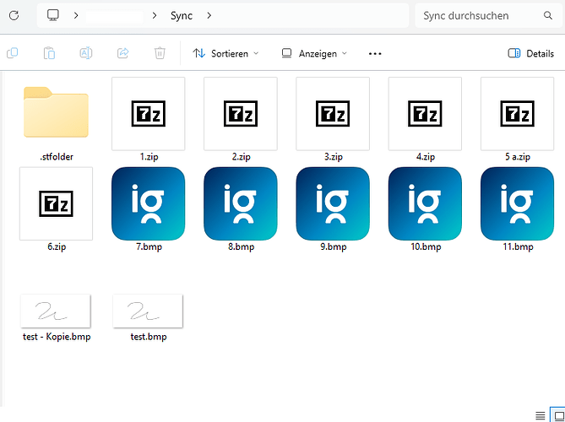Click the 'test - Kopie.bmp' file name label
Screen dimensions: 565x422
point(57,337)
